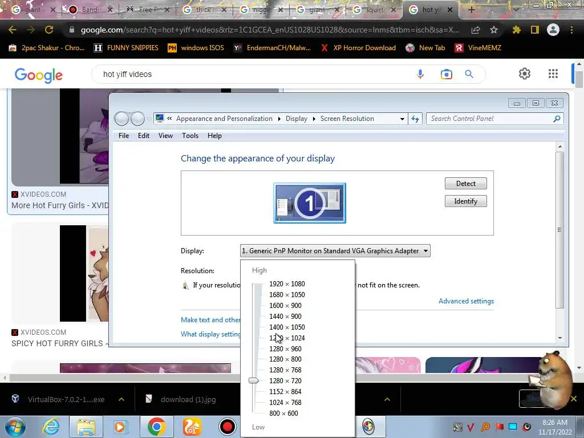The width and height of the screenshot is (584, 438).
Task: Open the Tools menu in Control Panel
Action: (190, 136)
